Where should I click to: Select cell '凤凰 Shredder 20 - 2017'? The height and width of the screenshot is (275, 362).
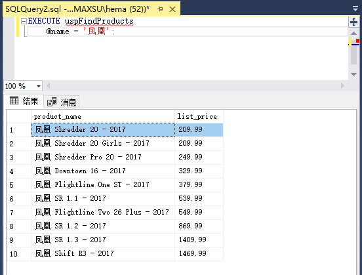coord(103,130)
